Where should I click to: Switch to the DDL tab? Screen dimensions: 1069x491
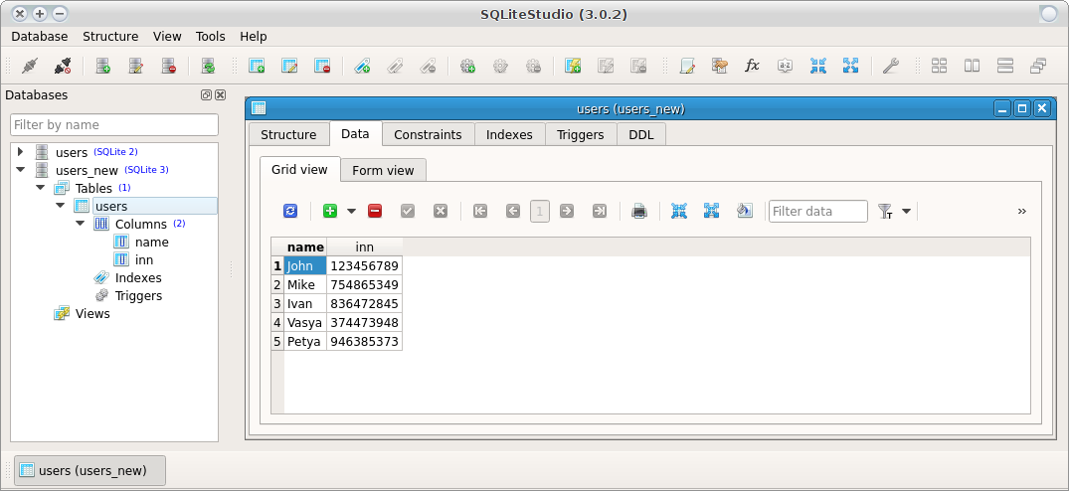640,134
